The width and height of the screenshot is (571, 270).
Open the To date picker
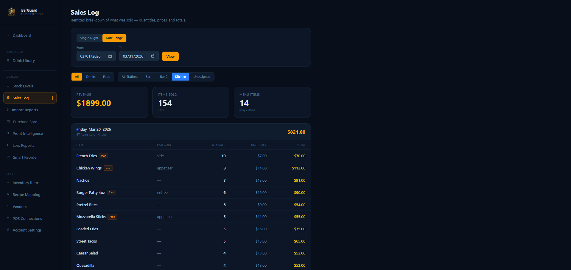[152, 56]
